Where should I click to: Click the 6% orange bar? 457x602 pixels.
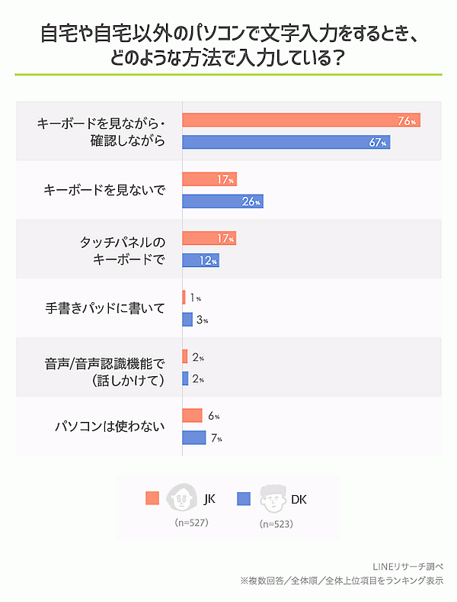(192, 416)
